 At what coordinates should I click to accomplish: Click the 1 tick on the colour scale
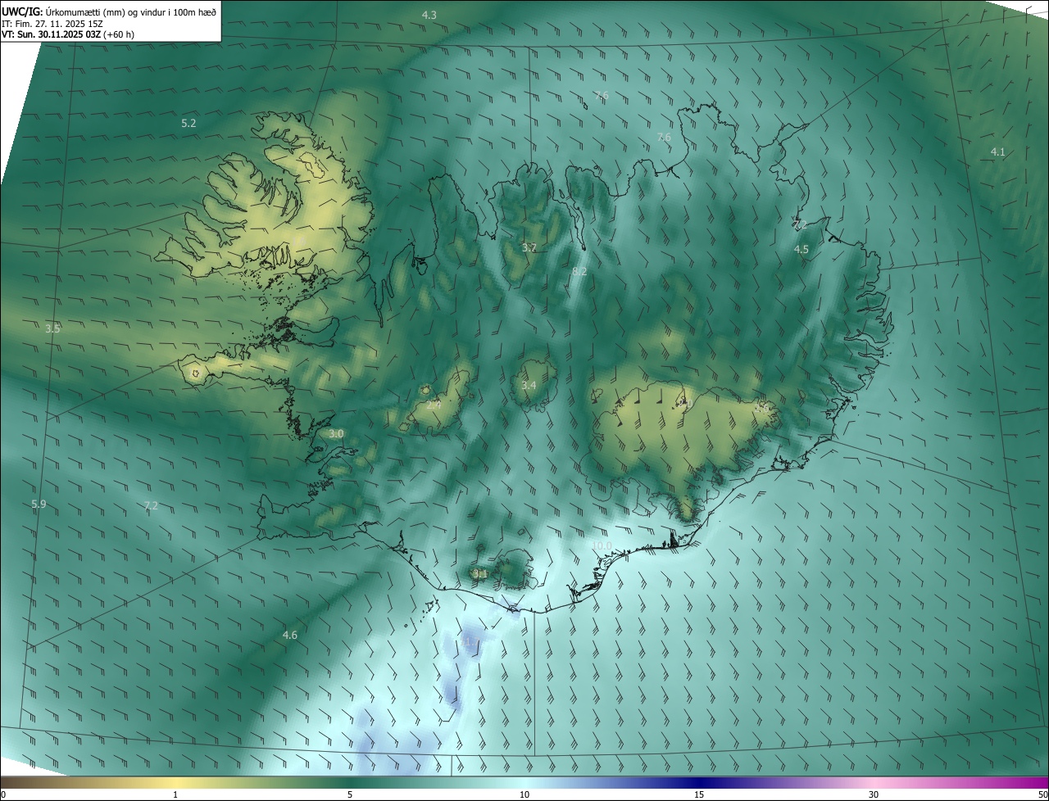[x=175, y=794]
